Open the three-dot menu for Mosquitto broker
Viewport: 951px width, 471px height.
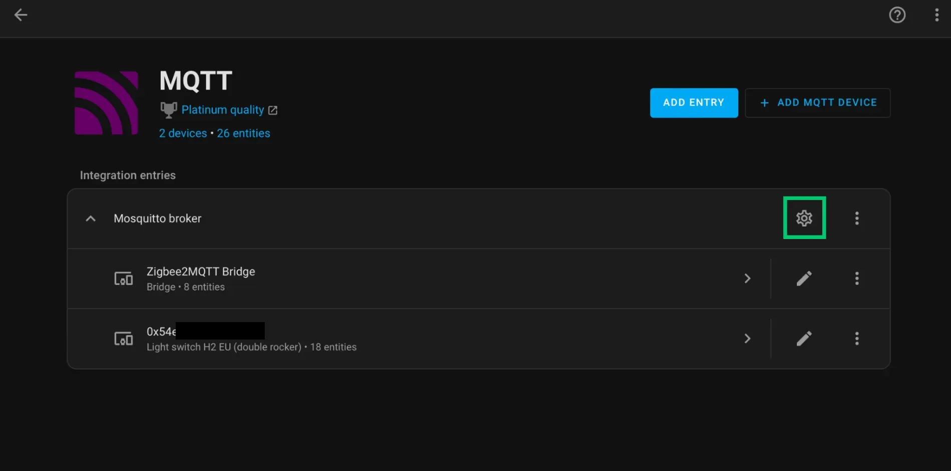coord(857,218)
